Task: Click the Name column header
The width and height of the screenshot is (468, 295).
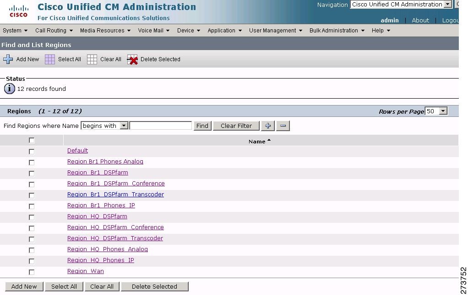Action: pyautogui.click(x=257, y=142)
